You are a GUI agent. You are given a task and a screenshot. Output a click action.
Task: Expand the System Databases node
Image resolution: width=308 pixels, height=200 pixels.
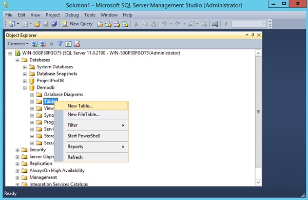(25, 67)
